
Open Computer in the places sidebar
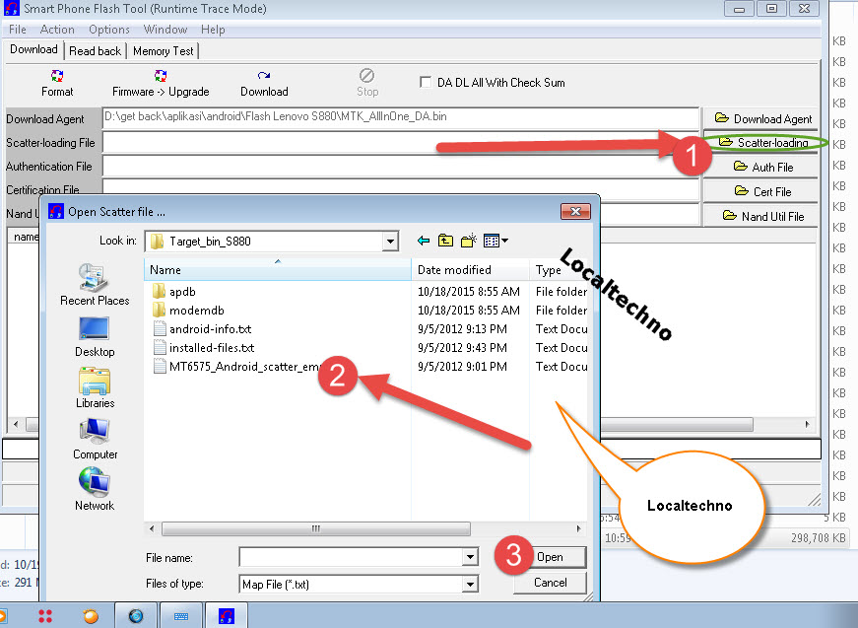[x=95, y=439]
